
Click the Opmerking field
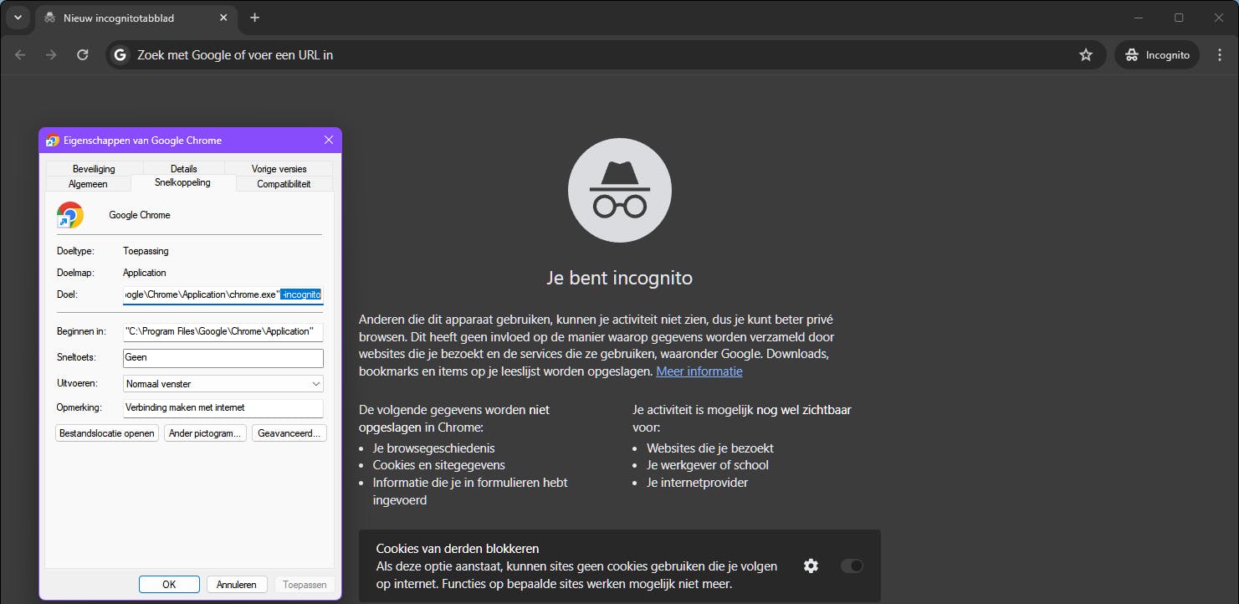point(223,408)
